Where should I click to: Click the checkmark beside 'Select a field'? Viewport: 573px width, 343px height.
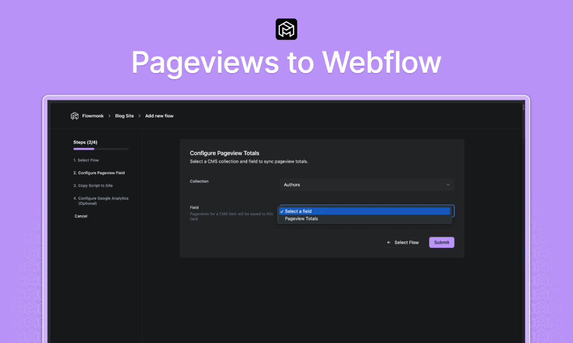282,211
